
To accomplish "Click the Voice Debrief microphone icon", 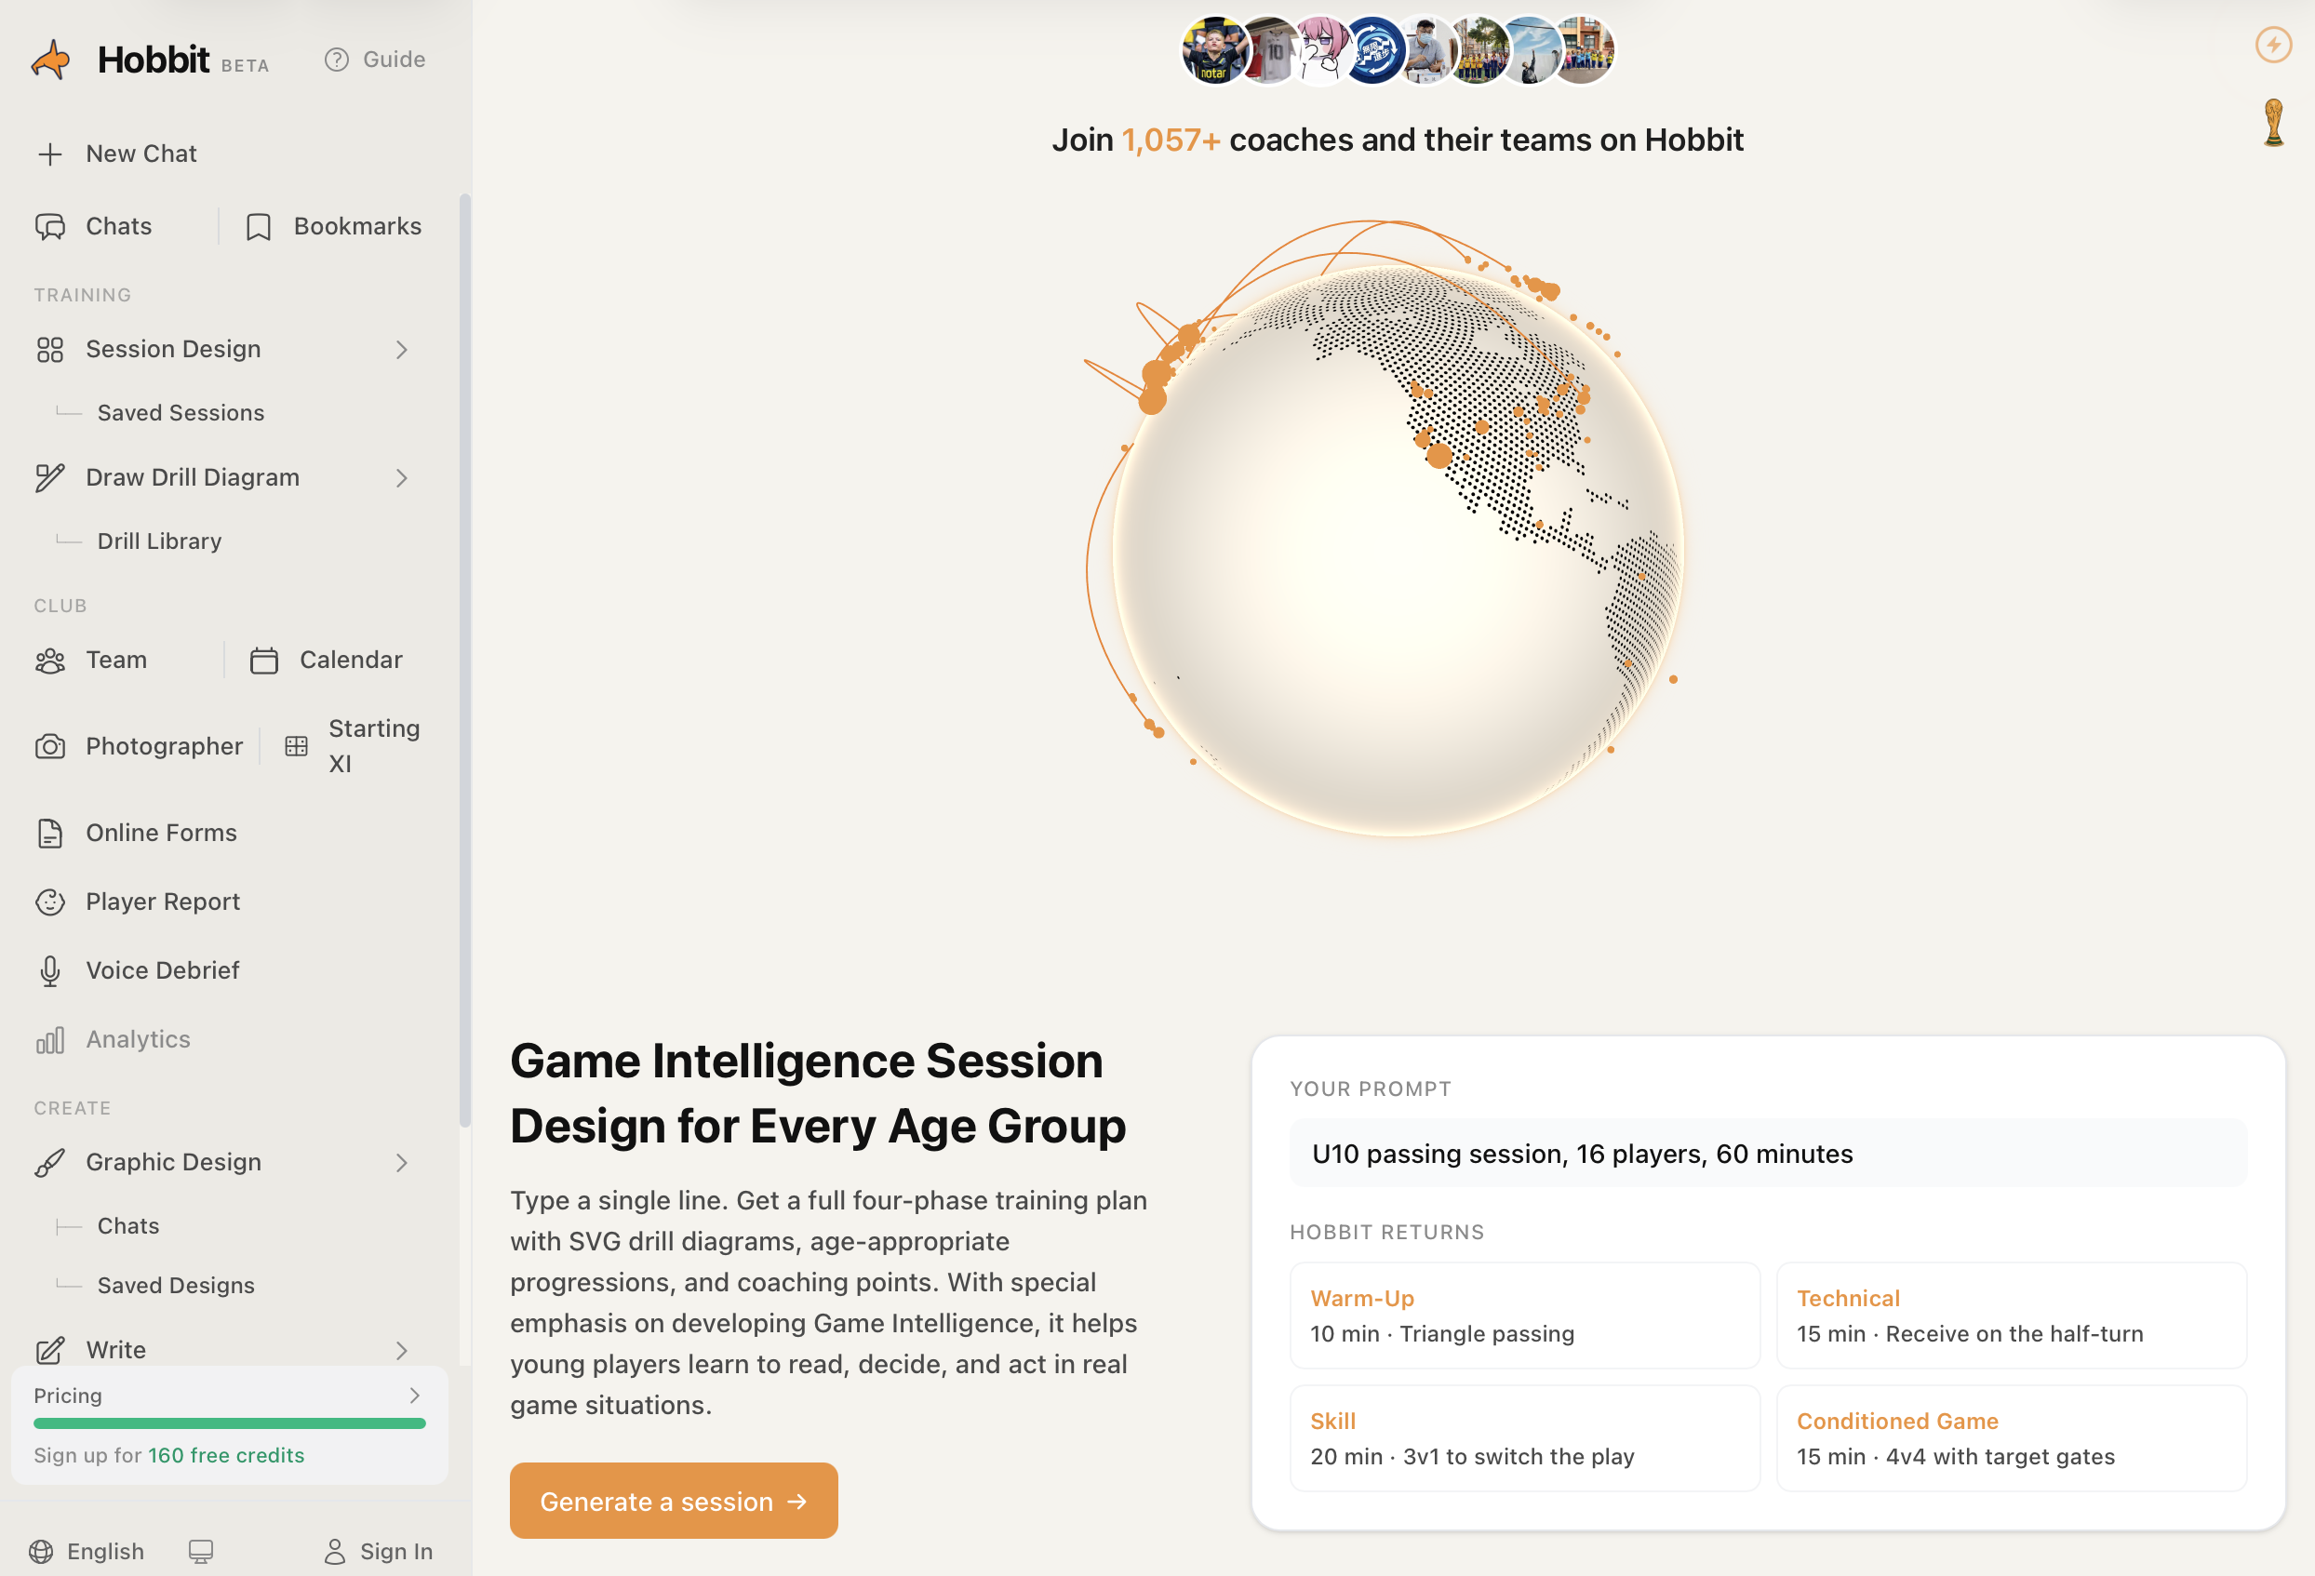I will click(x=50, y=970).
